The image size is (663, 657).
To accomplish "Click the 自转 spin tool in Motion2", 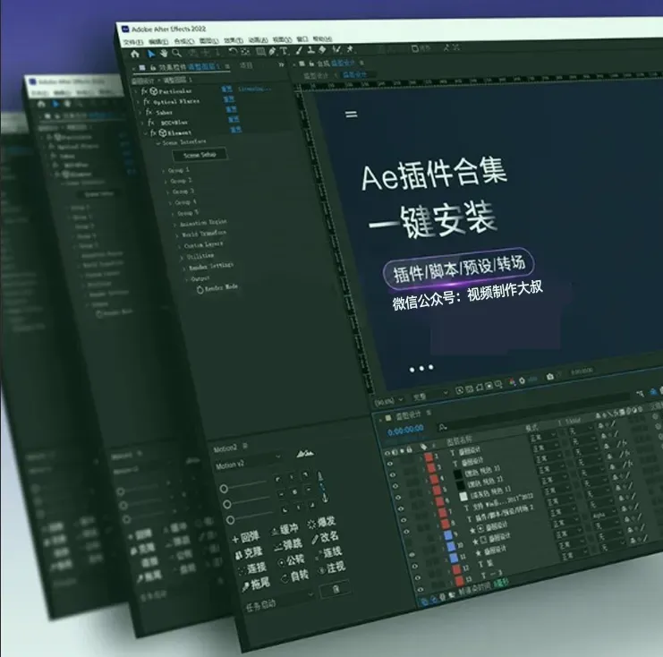I will click(x=294, y=576).
